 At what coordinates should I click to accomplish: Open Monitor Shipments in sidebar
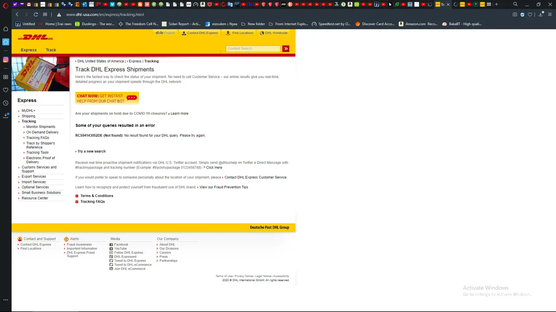click(x=41, y=127)
